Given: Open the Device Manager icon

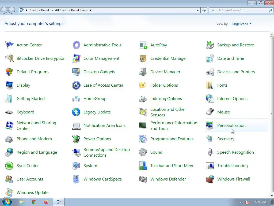Looking at the screenshot, I should (143, 72).
